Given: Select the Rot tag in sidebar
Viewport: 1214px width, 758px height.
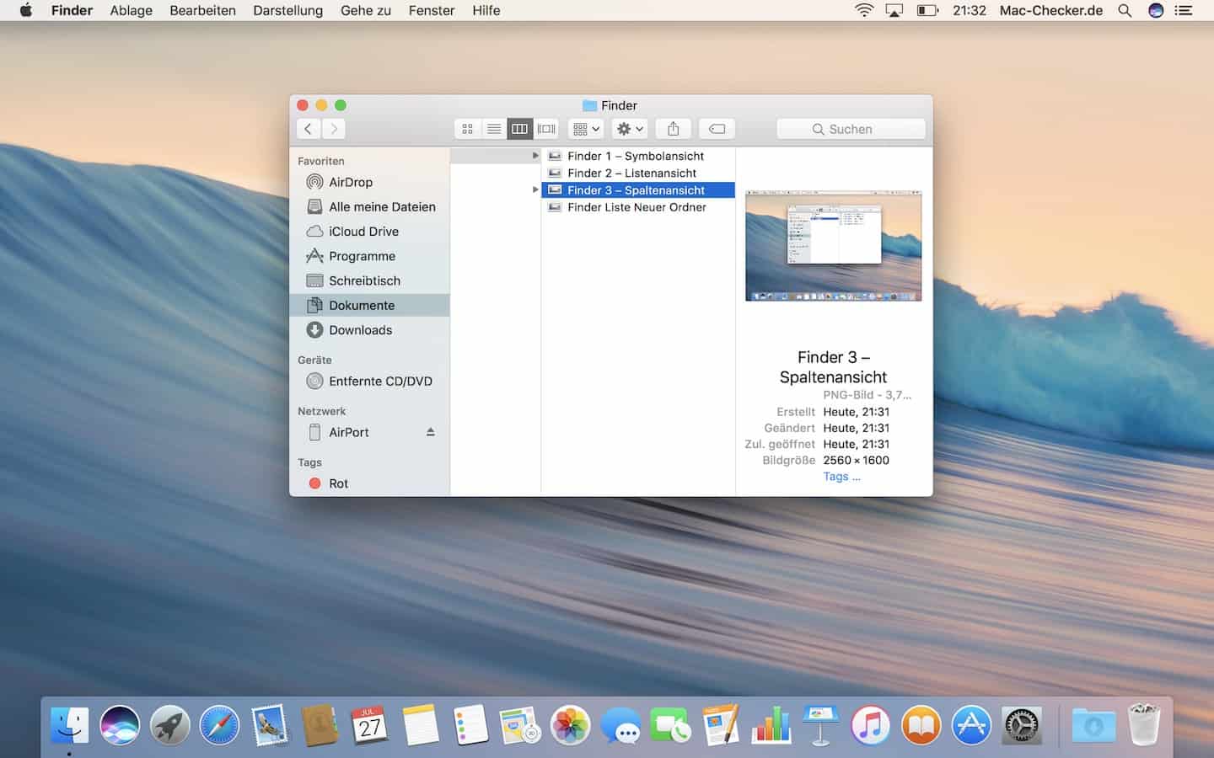Looking at the screenshot, I should tap(369, 483).
